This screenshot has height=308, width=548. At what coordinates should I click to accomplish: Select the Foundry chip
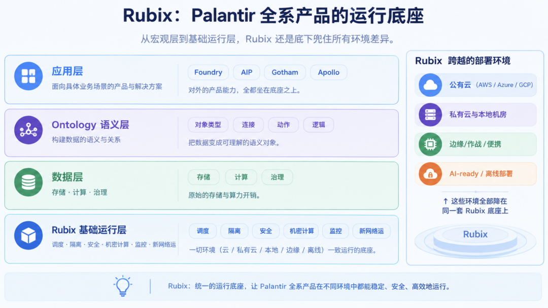point(209,72)
